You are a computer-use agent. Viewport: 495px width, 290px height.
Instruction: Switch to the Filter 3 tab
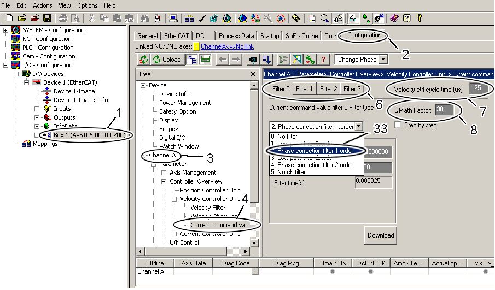(352, 89)
